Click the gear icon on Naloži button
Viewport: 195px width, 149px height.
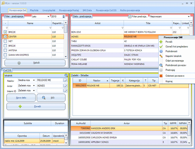coord(19,63)
